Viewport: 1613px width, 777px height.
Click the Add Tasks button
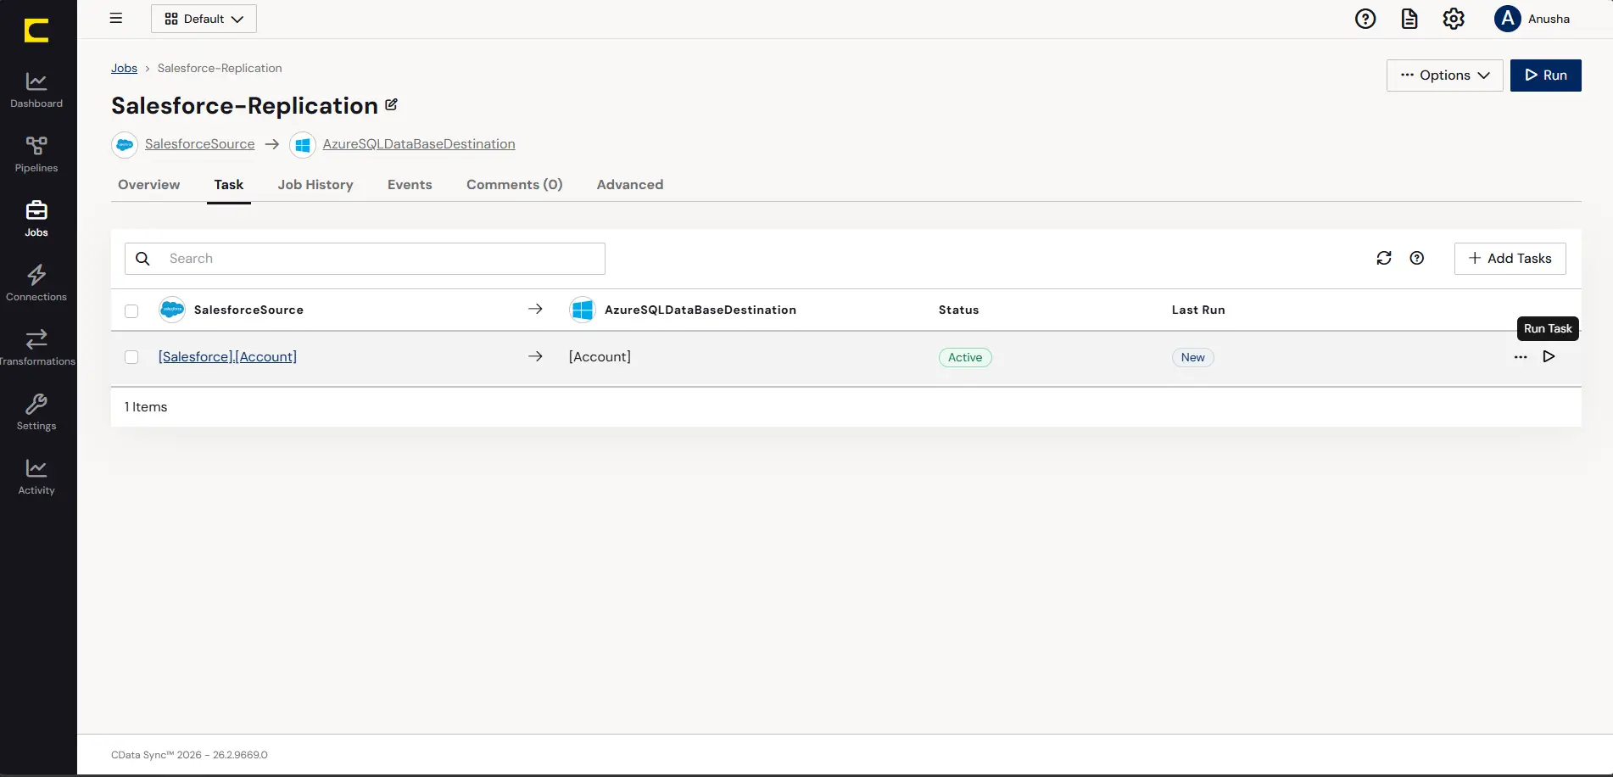coord(1510,259)
